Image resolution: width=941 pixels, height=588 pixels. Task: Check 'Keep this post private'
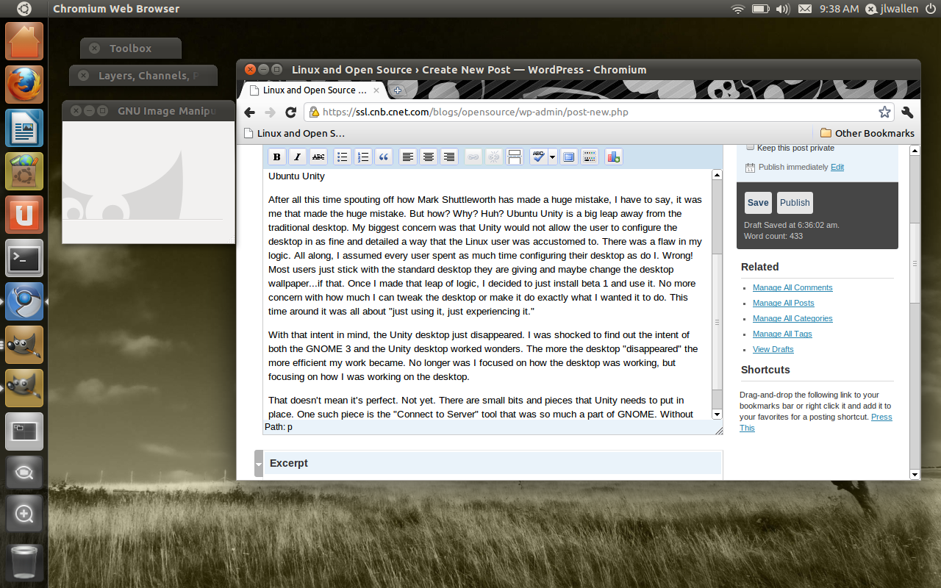click(751, 147)
